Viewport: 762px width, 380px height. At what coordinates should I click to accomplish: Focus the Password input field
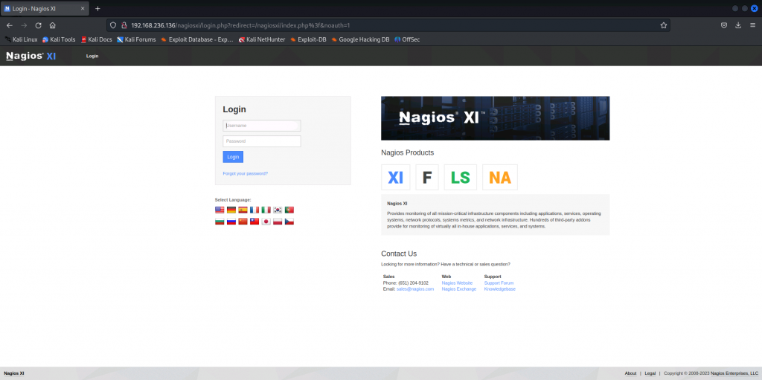tap(262, 141)
